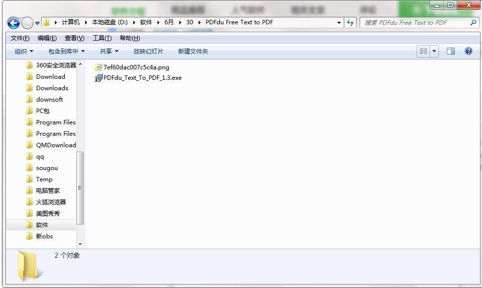
Task: Click the folder icon in the address bar
Action: click(46, 22)
